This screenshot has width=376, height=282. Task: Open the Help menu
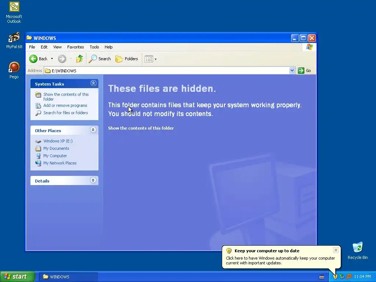108,47
